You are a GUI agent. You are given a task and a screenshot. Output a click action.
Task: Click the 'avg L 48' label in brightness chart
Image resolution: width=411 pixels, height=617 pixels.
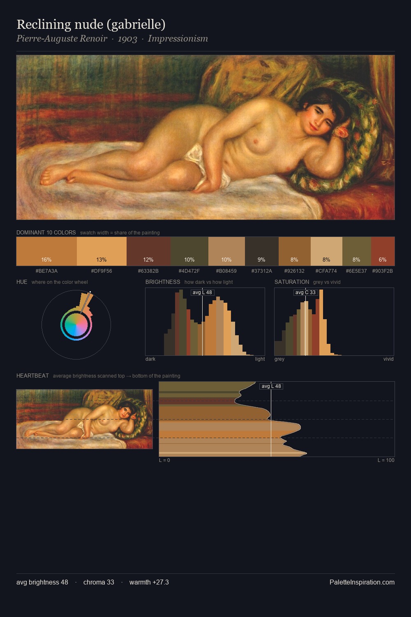202,292
